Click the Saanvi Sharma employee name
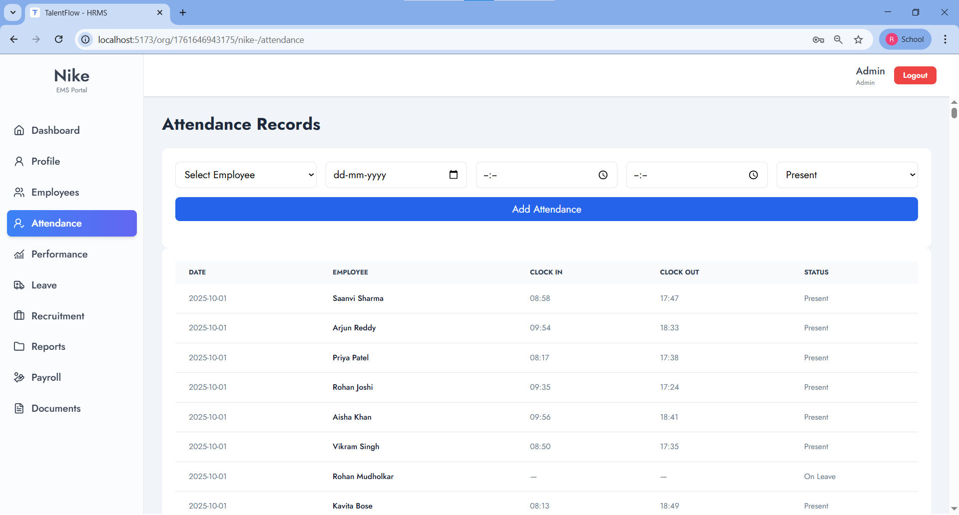Screen dimensions: 959x515 pos(358,298)
